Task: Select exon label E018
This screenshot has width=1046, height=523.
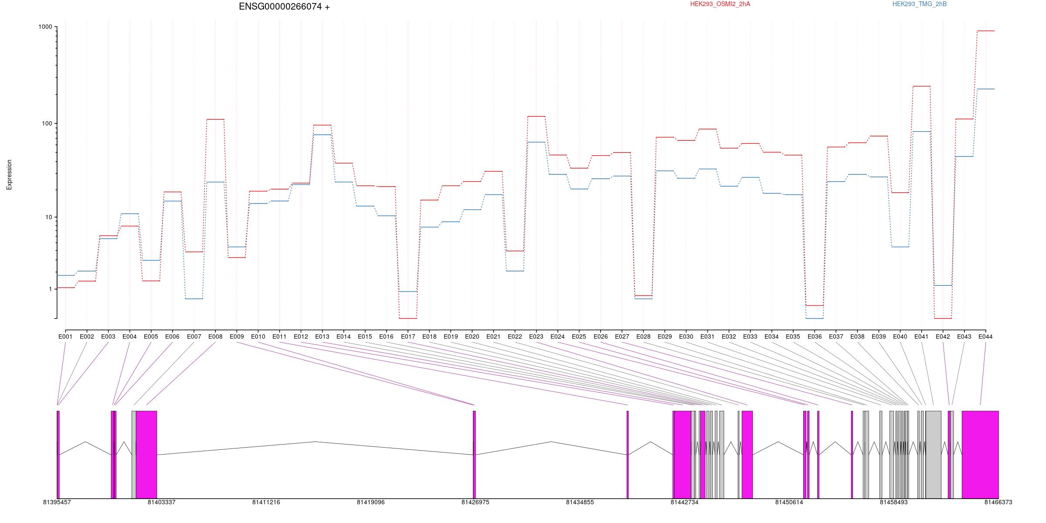Action: coord(429,336)
